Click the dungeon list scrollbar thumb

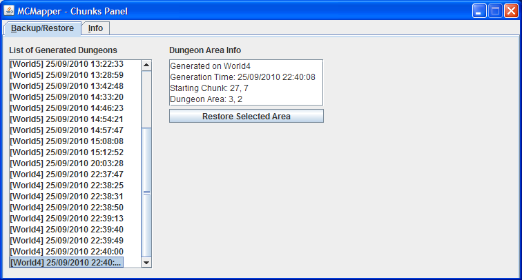tap(146, 193)
